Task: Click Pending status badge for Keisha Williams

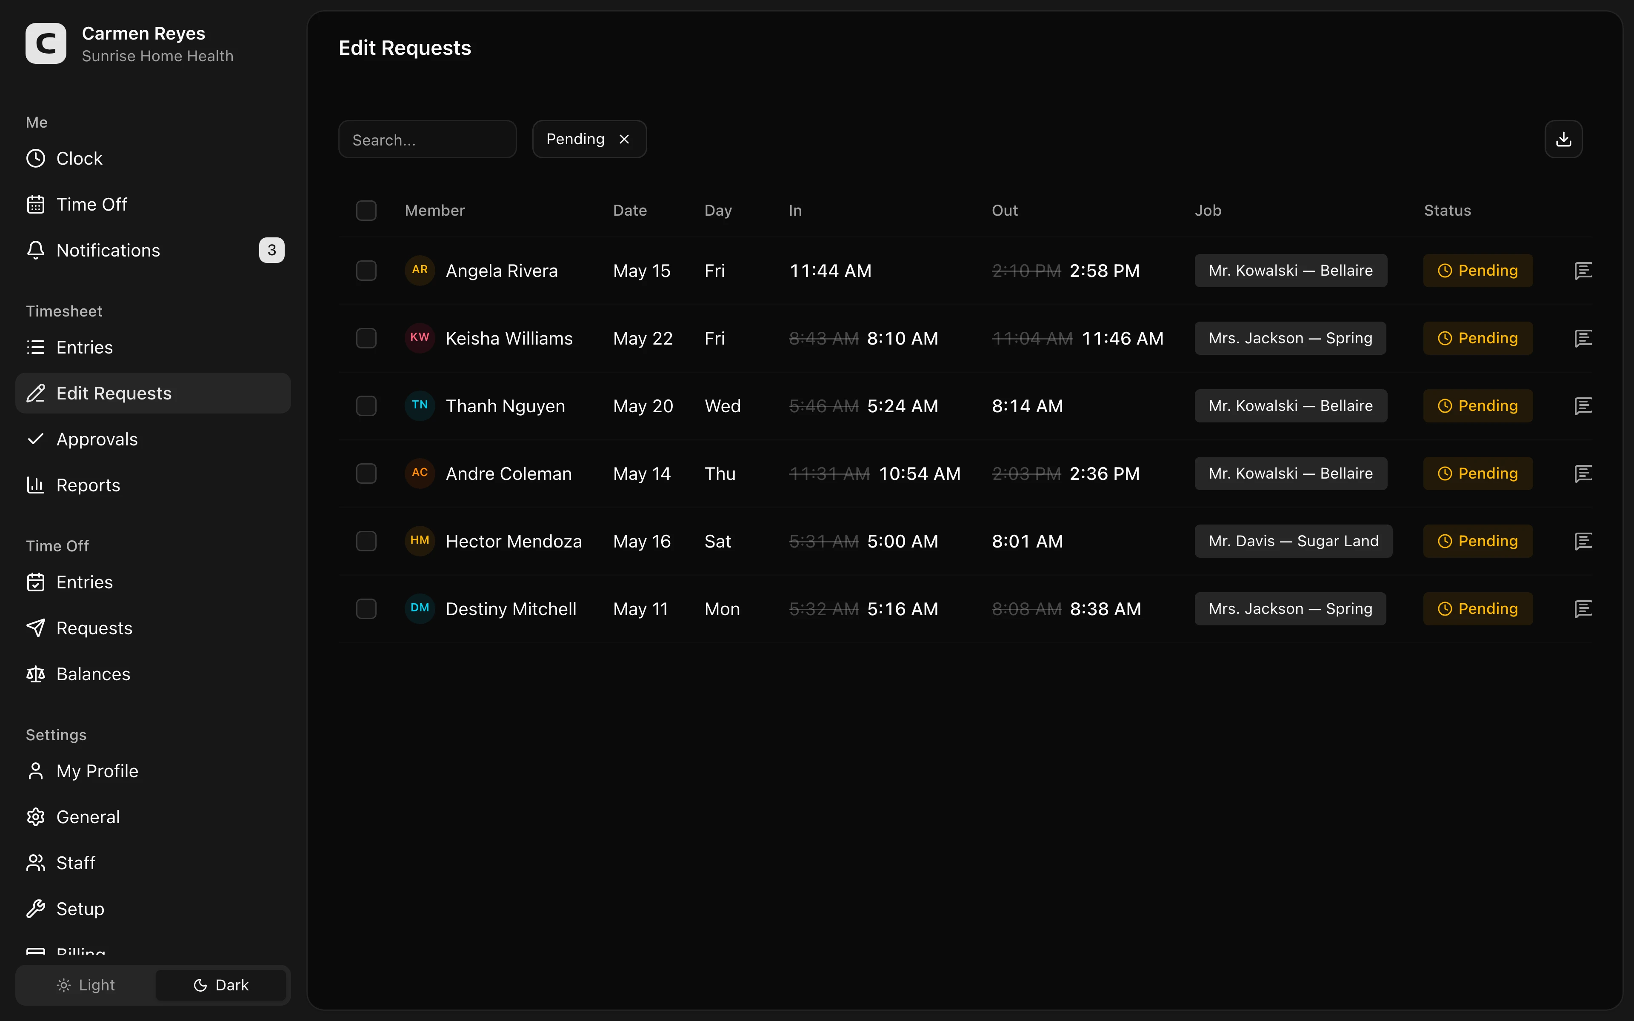Action: (1477, 338)
